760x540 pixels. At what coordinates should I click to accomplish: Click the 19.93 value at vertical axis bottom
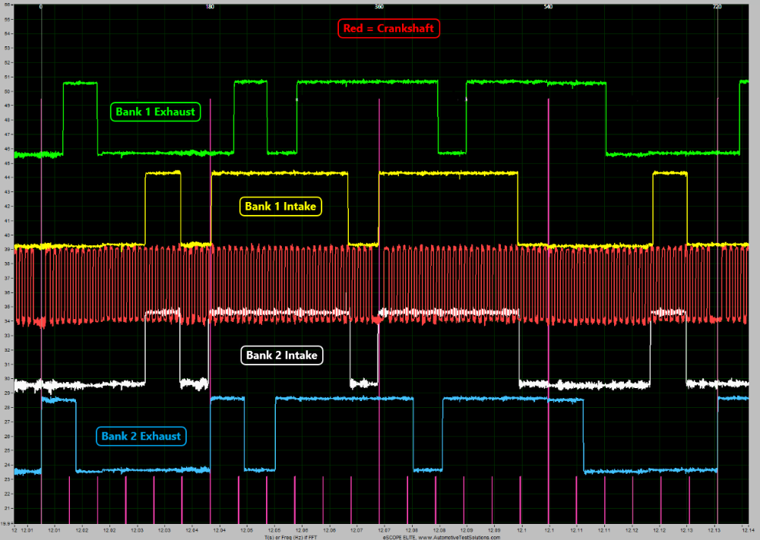(7, 523)
